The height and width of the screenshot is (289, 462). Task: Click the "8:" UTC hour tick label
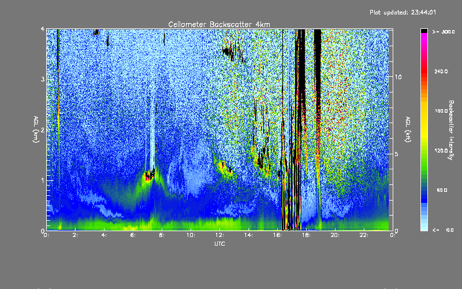click(162, 235)
